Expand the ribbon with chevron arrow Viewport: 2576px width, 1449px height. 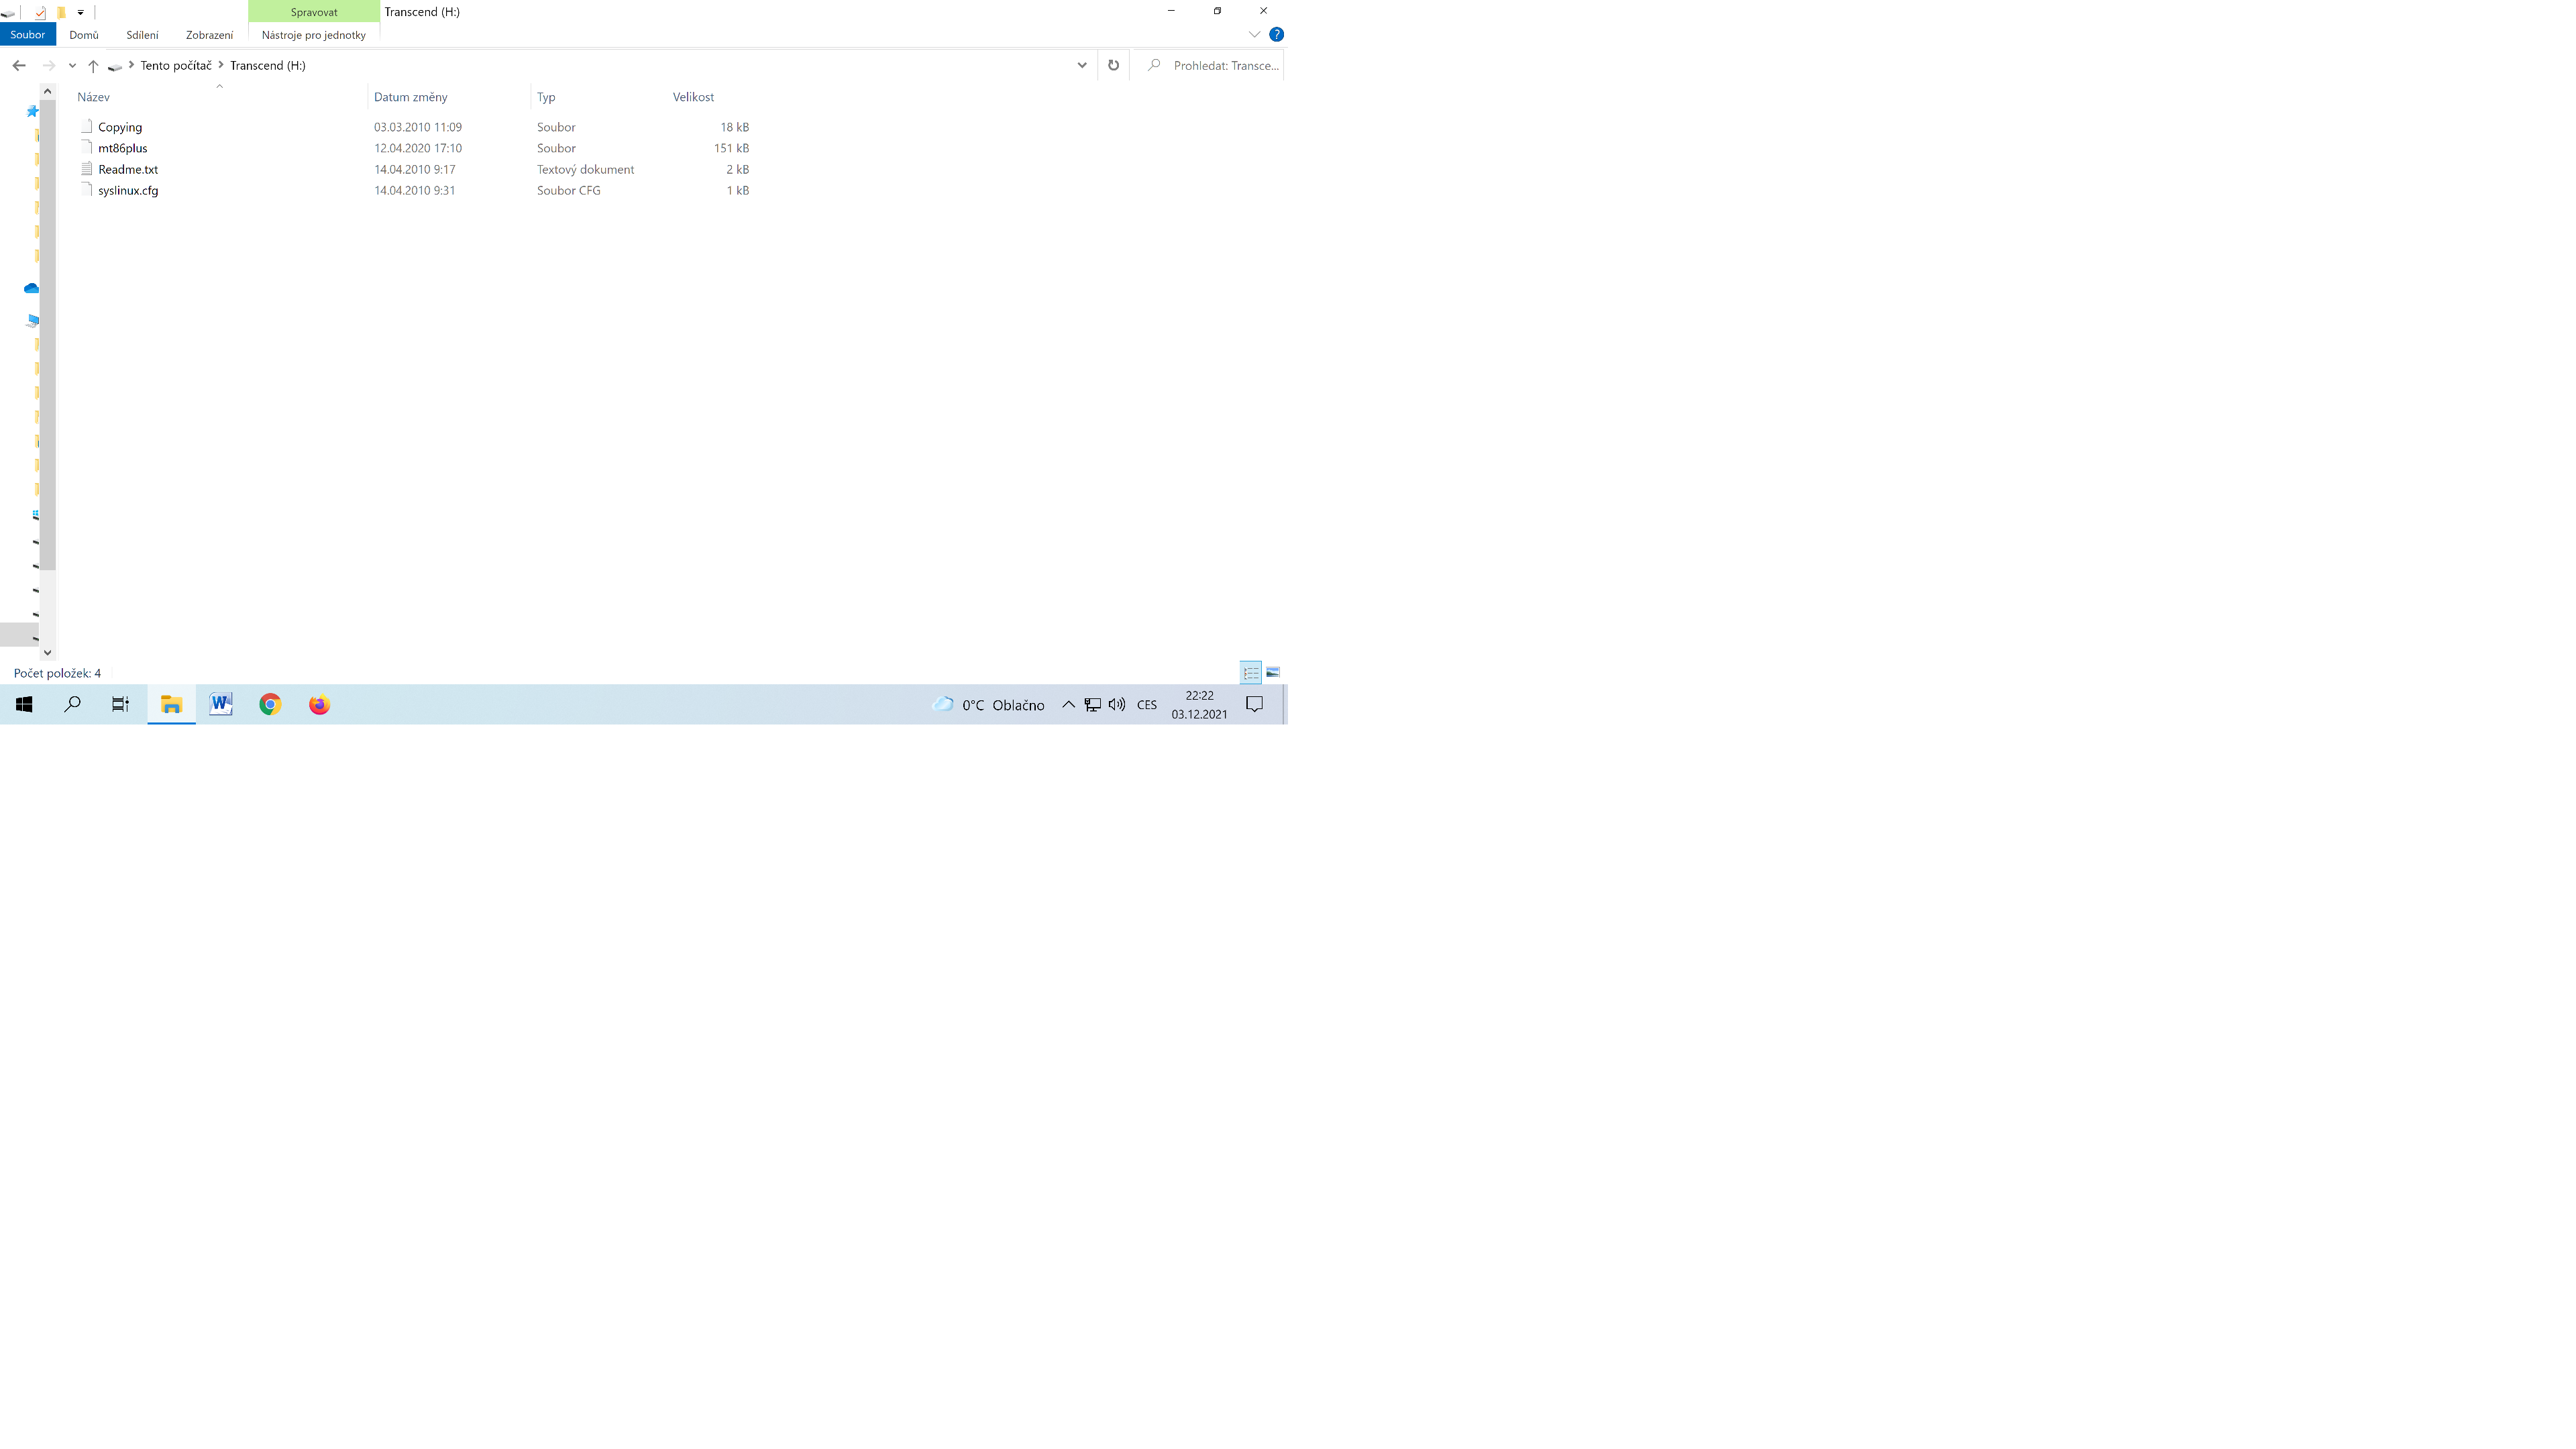tap(1254, 34)
